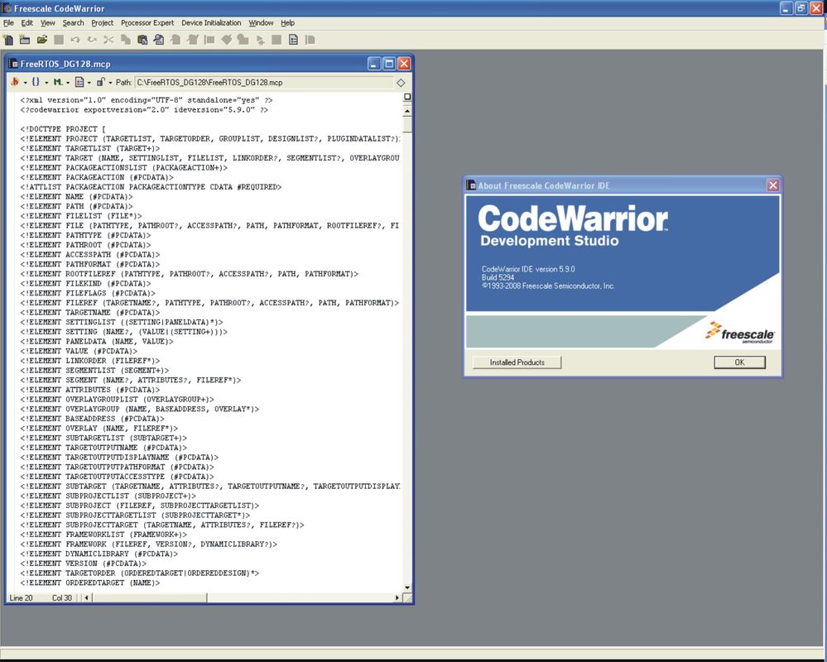This screenshot has width=827, height=662.
Task: Open the Project menu
Action: [103, 22]
